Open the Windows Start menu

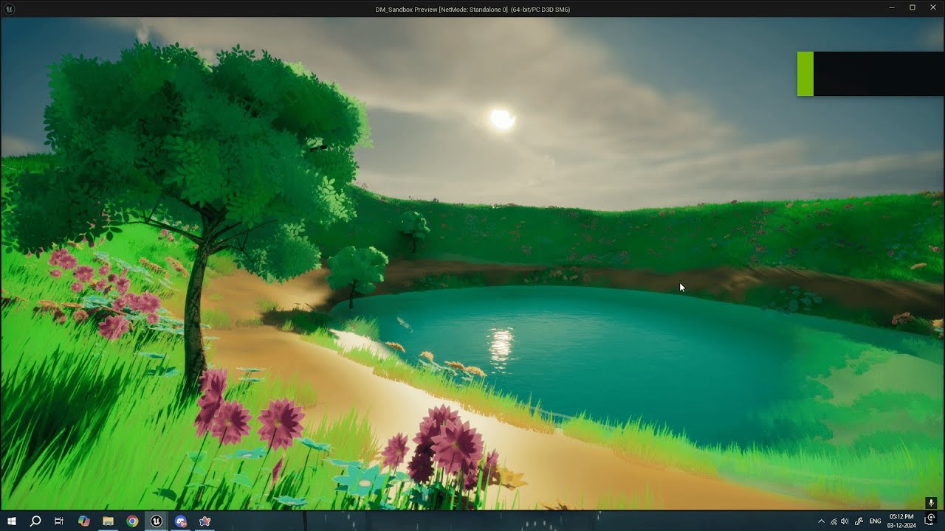pos(12,521)
